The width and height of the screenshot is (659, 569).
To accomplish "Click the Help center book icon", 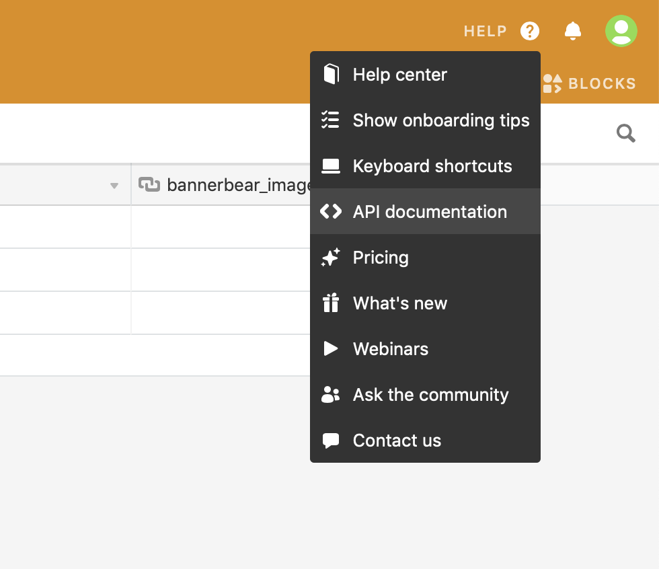I will point(330,74).
